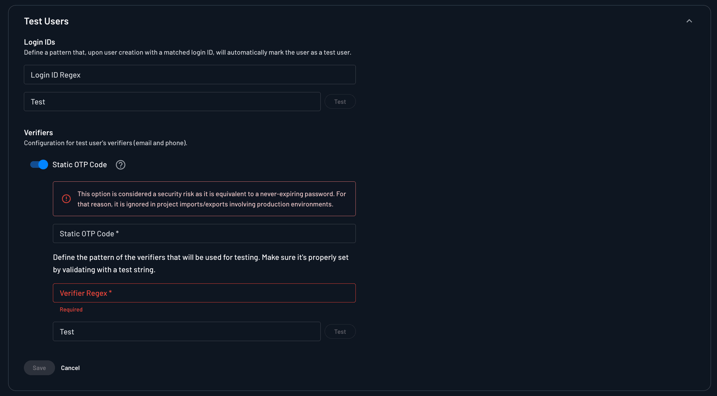Click the Static OTP Code input field
717x396 pixels.
[204, 233]
